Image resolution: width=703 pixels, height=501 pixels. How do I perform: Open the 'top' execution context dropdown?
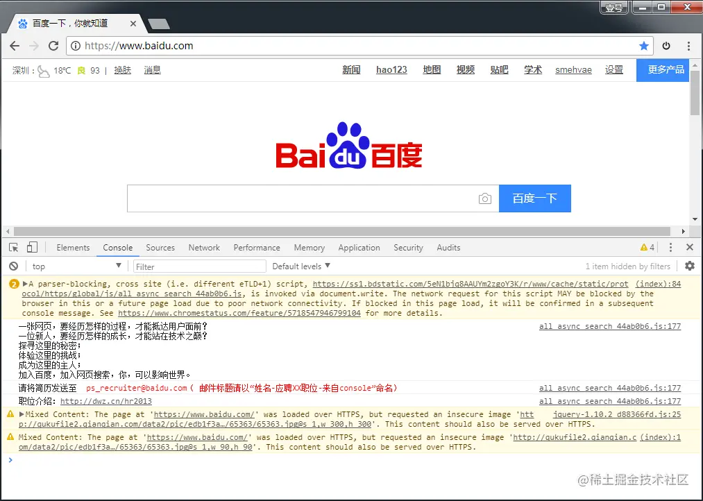click(x=76, y=266)
